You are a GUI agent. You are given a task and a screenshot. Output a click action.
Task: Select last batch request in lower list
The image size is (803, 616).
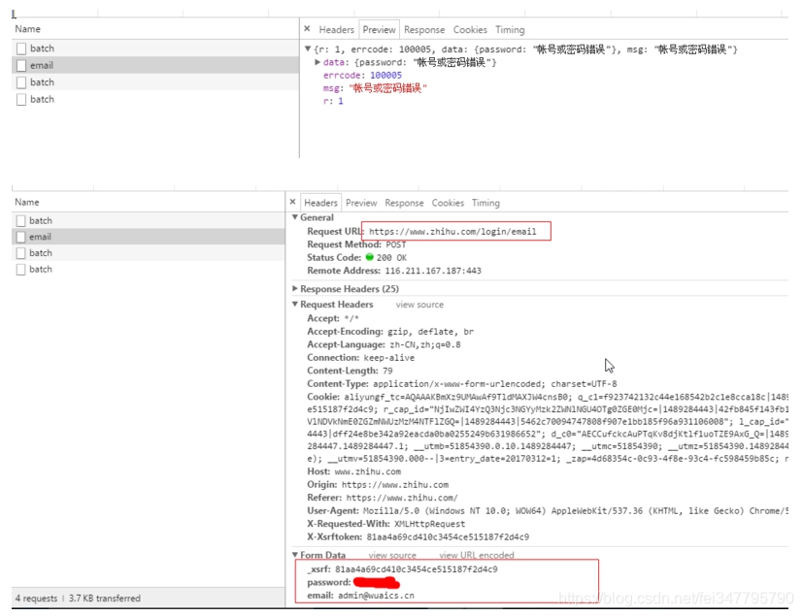tap(148, 269)
